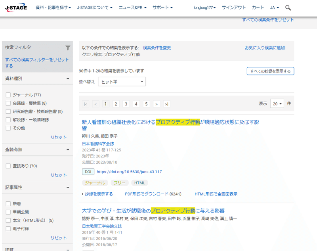
Task: Open the ヒット率 sort dropdown
Action: tap(121, 81)
